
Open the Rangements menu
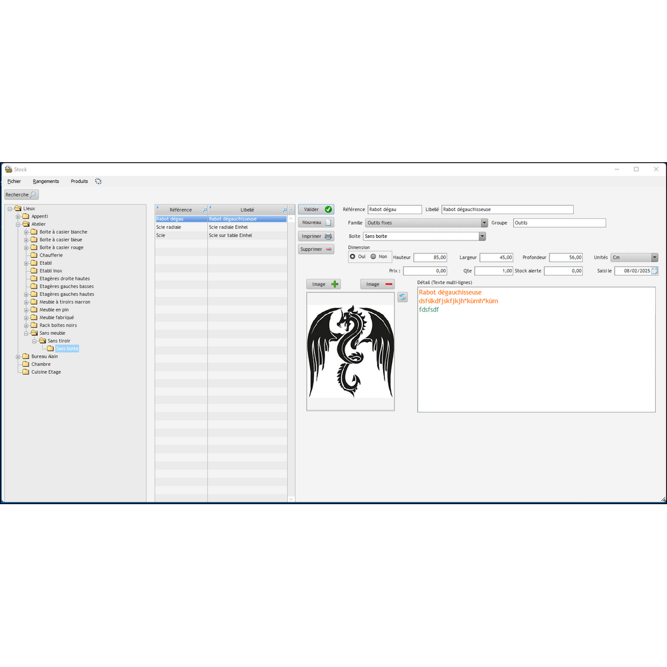[46, 181]
